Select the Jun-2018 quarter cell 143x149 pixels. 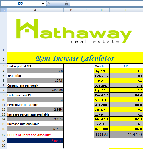[102, 105]
